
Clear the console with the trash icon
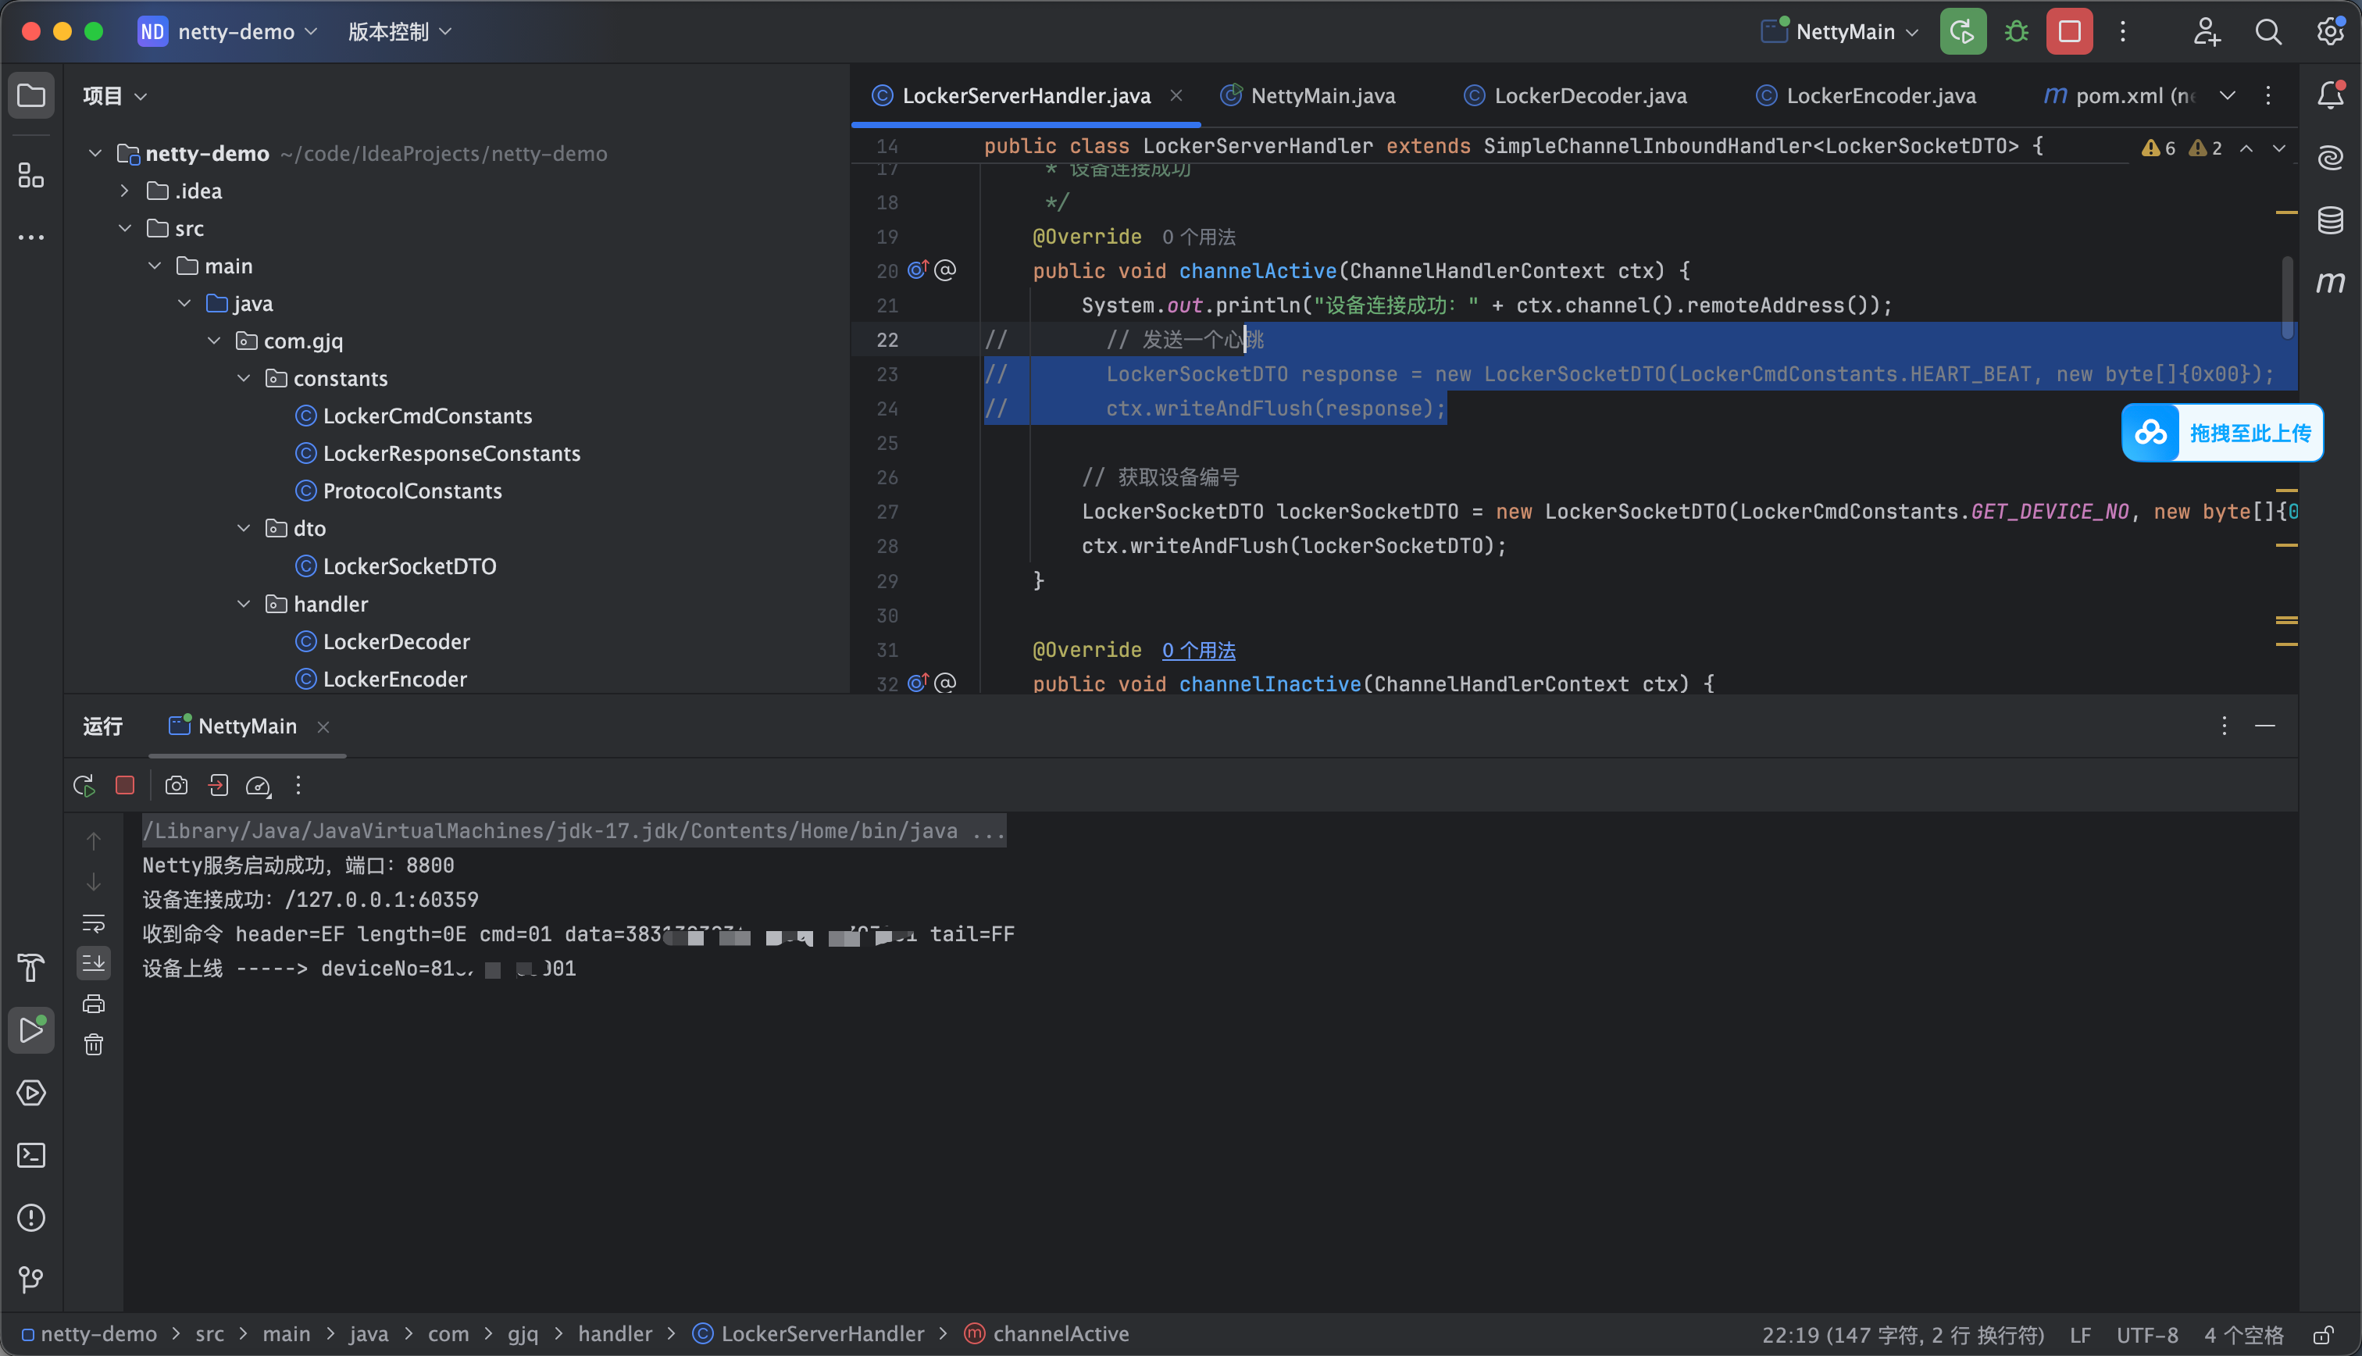(x=94, y=1044)
